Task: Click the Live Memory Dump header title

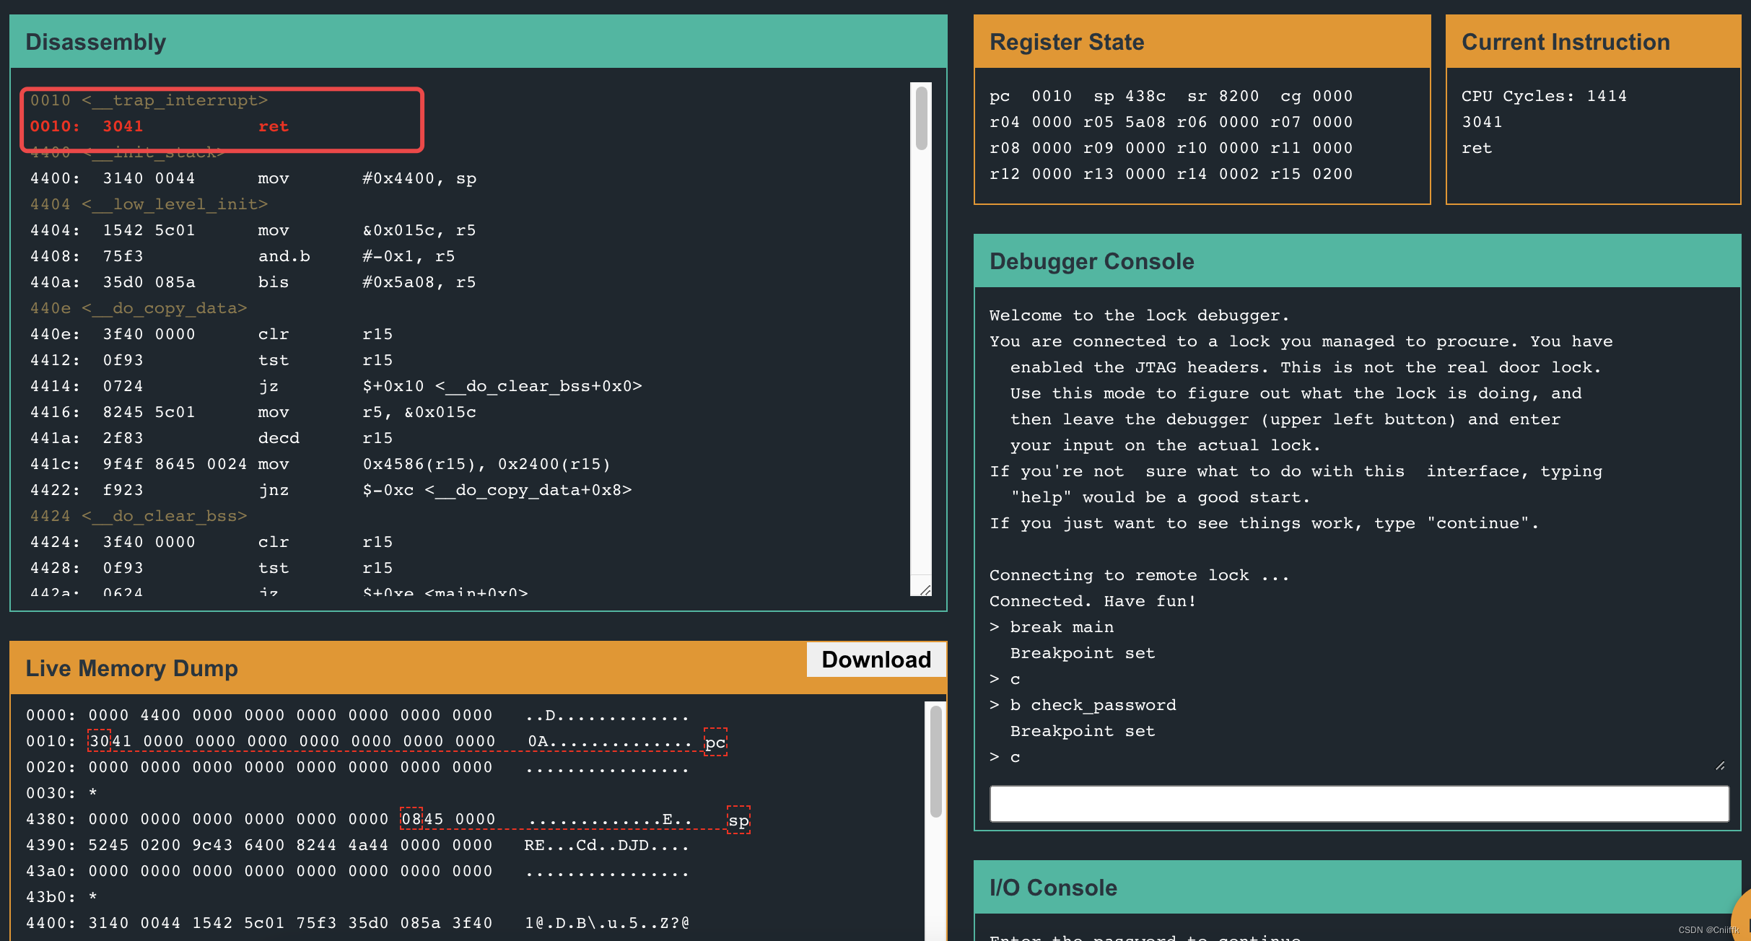Action: click(x=132, y=668)
